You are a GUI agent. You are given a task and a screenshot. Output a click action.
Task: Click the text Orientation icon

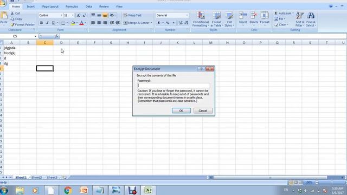coord(112,15)
